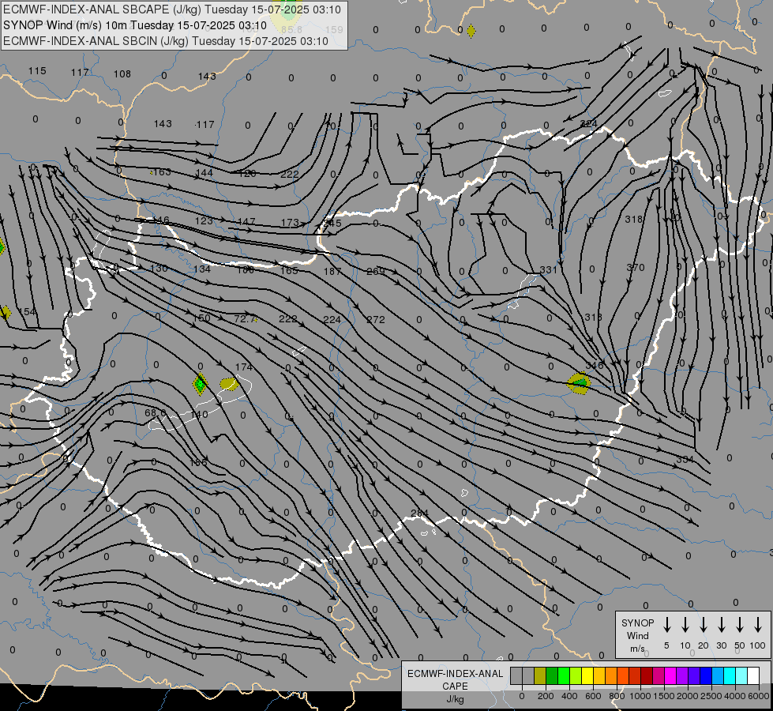Click the map value 334
The image size is (773, 711).
click(x=685, y=459)
